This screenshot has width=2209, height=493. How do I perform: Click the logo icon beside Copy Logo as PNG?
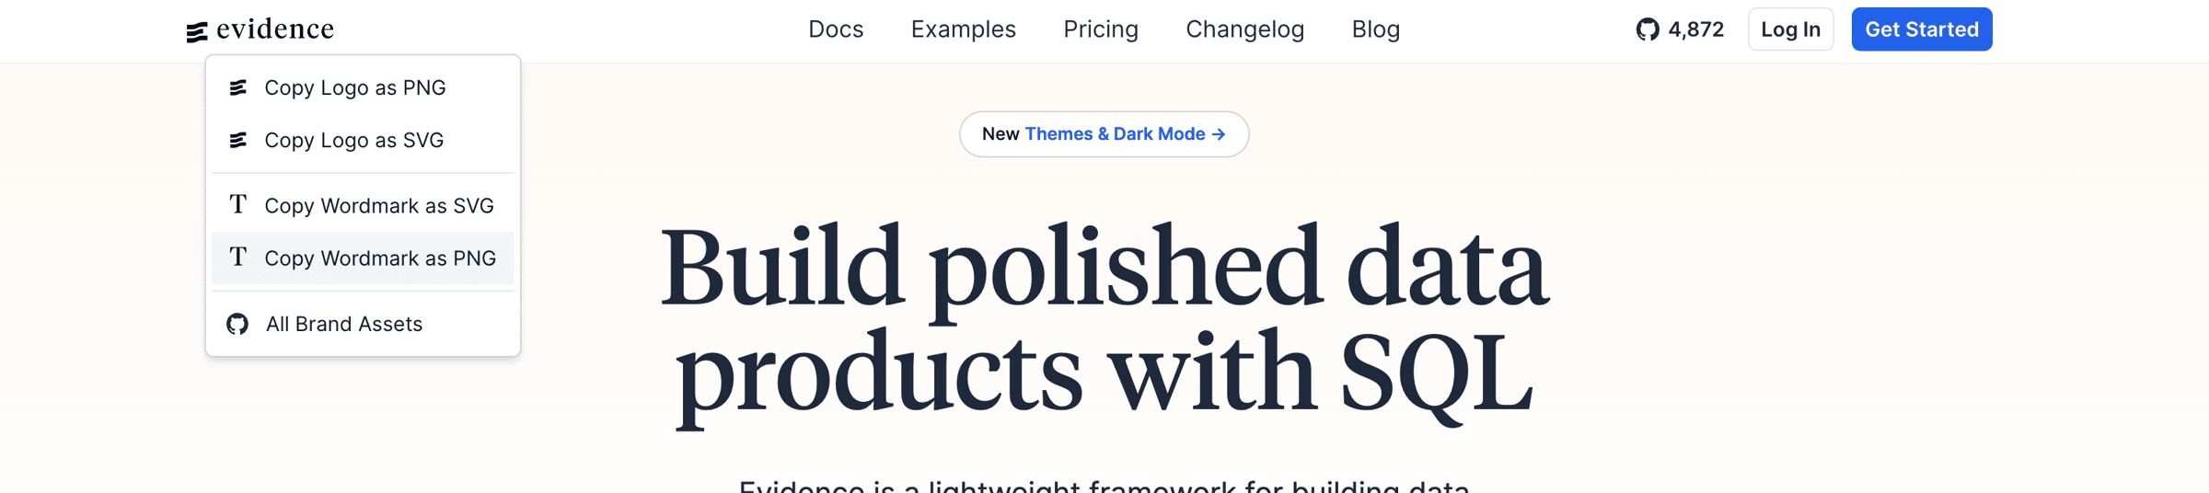[238, 87]
